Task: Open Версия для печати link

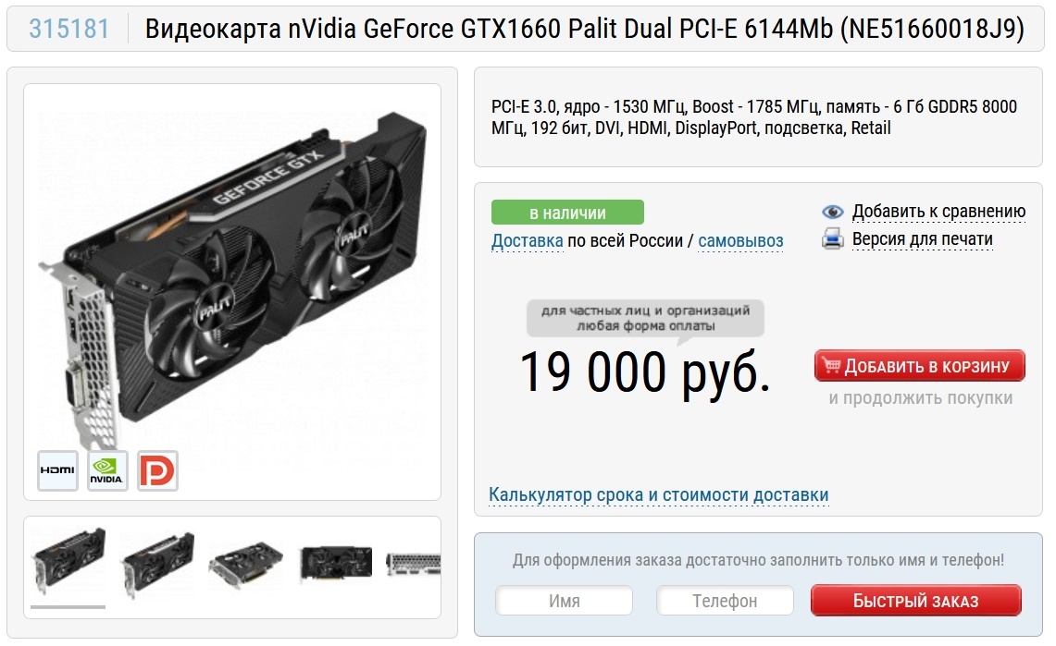Action: pos(923,239)
